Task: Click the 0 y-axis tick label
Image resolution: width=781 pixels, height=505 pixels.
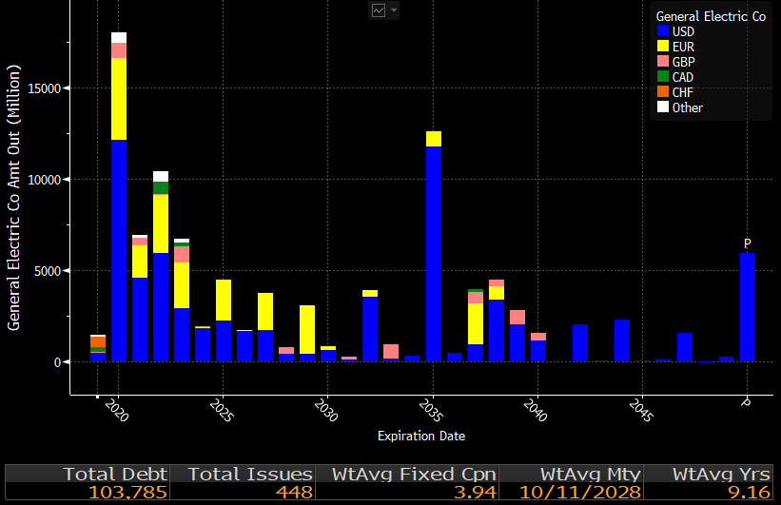Action: pyautogui.click(x=58, y=362)
